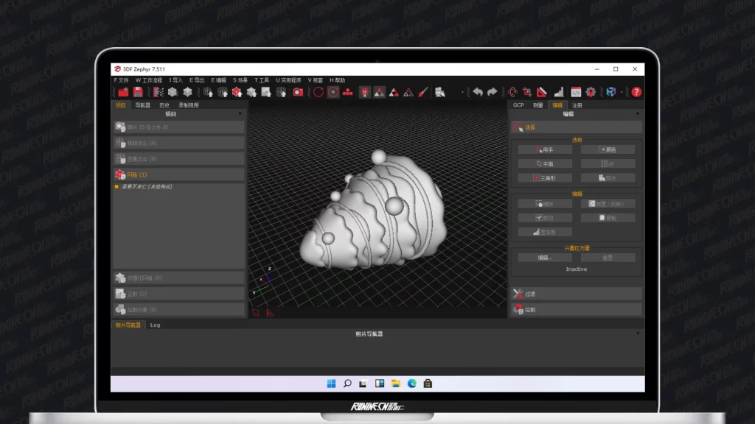Click the red crop bounding box icon

click(x=527, y=92)
